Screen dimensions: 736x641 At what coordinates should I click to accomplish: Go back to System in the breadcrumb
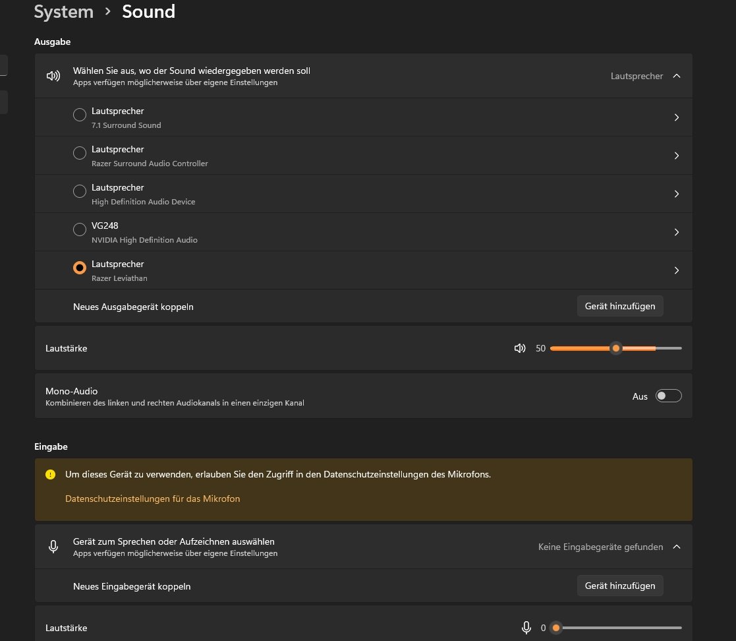pyautogui.click(x=64, y=12)
